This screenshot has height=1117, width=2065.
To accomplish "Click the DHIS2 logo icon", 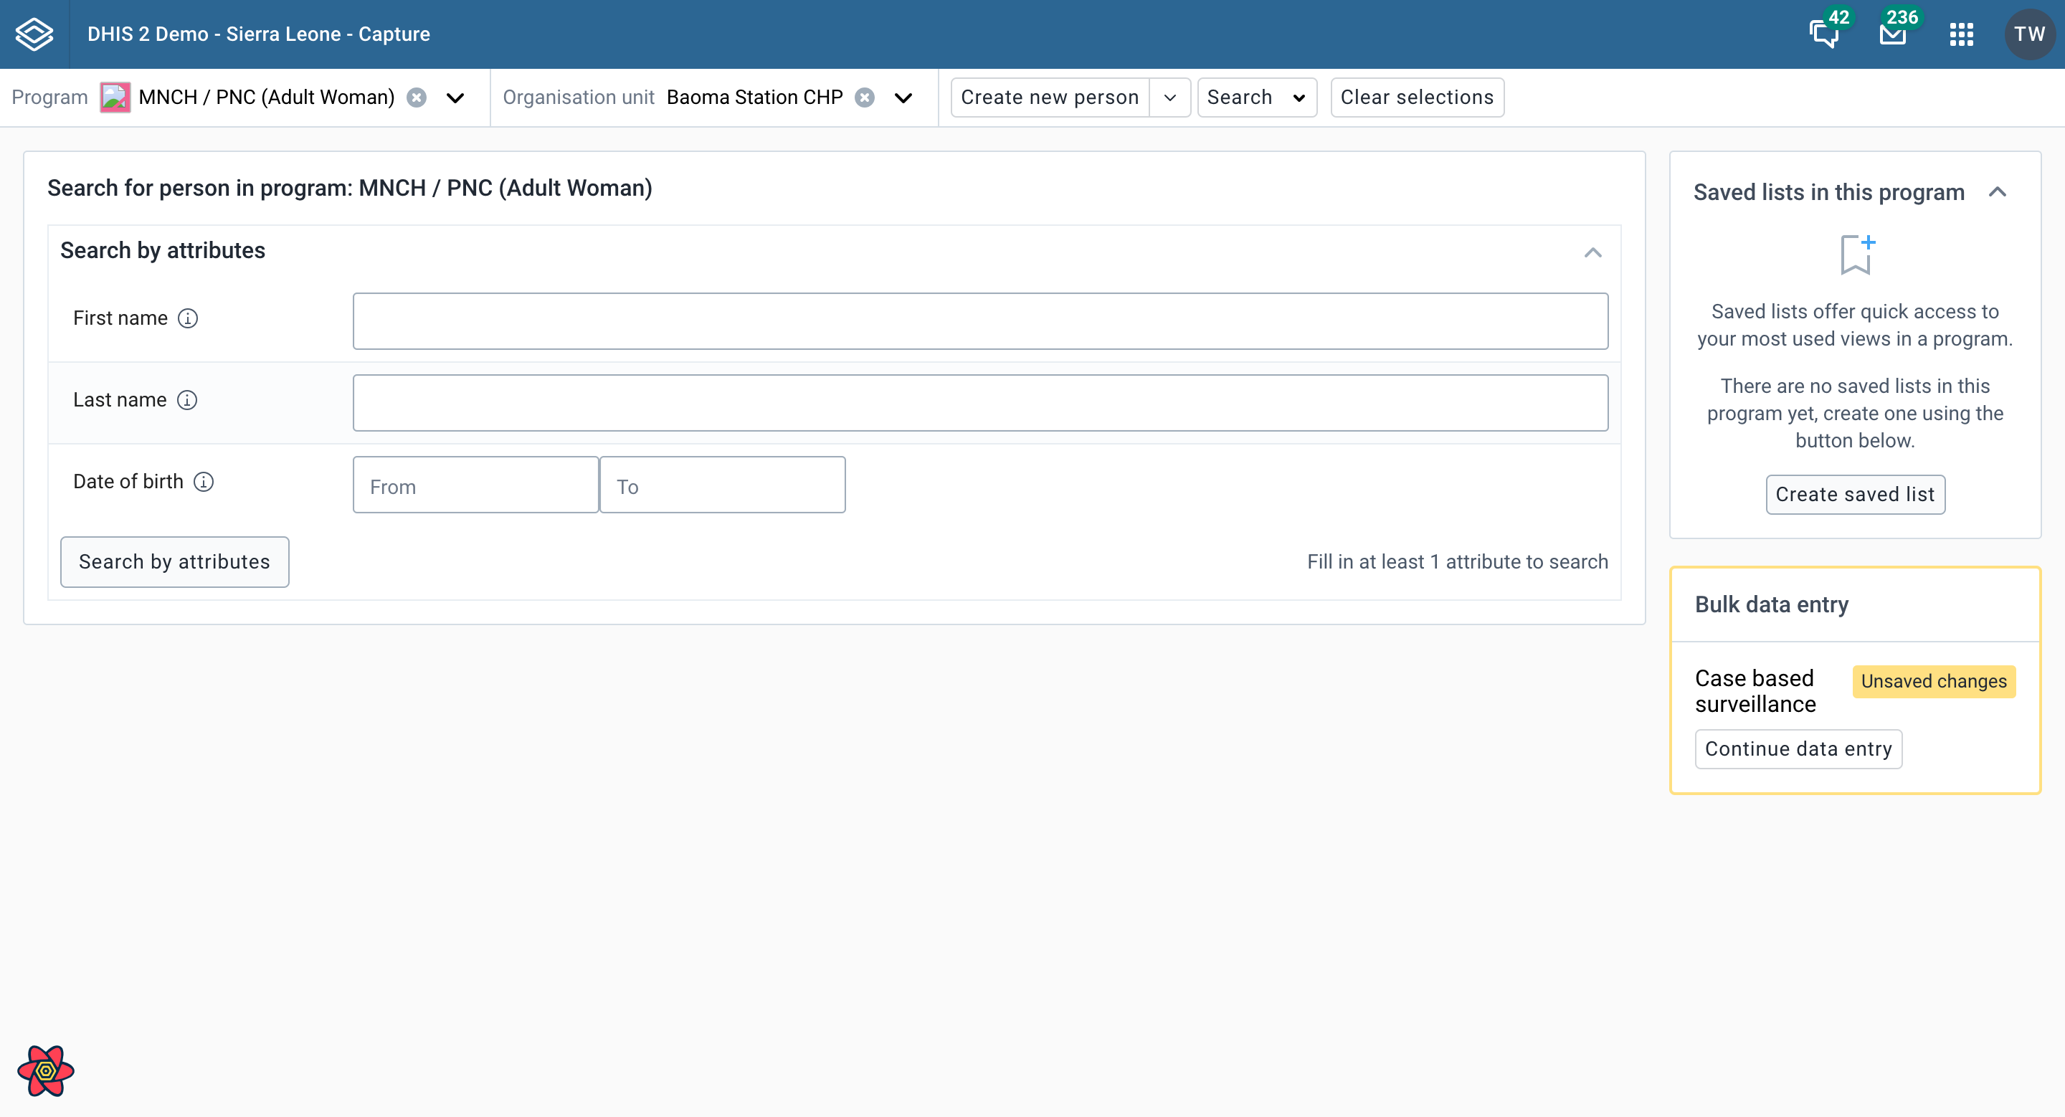I will (x=32, y=34).
